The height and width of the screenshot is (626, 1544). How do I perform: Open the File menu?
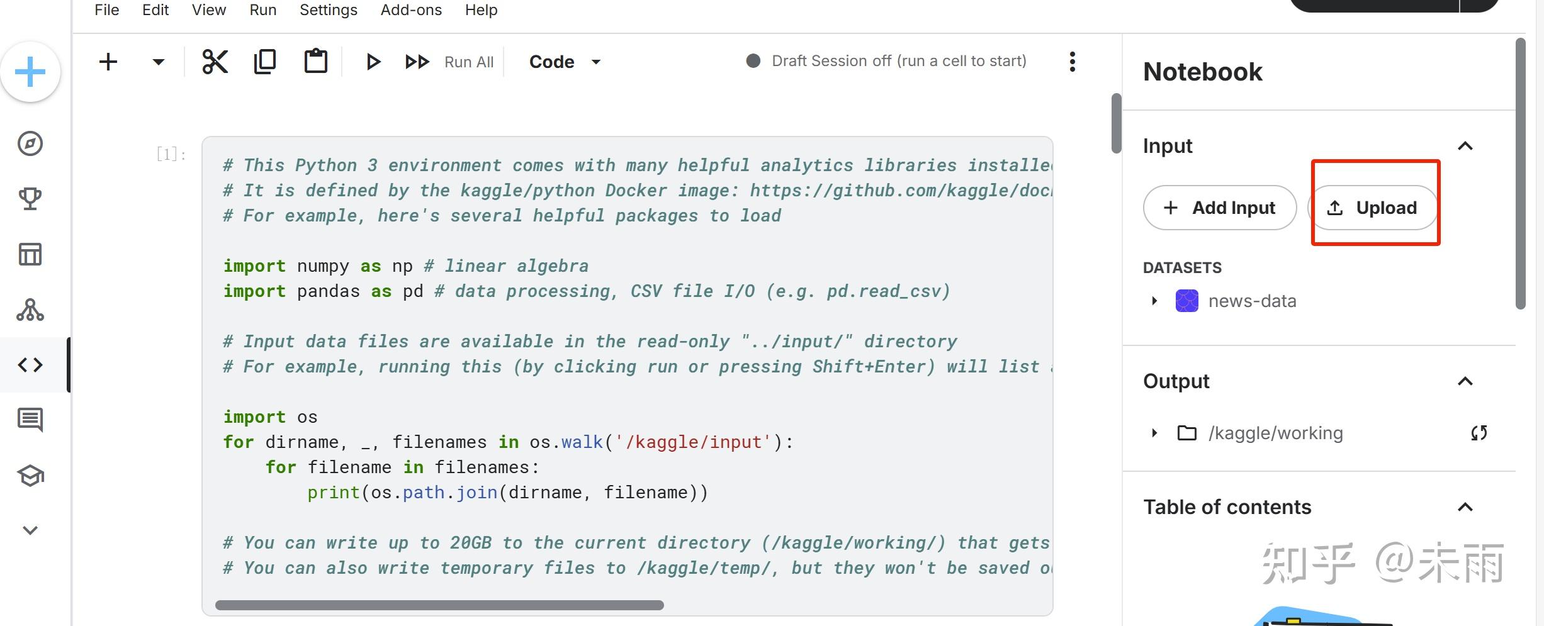[x=106, y=9]
